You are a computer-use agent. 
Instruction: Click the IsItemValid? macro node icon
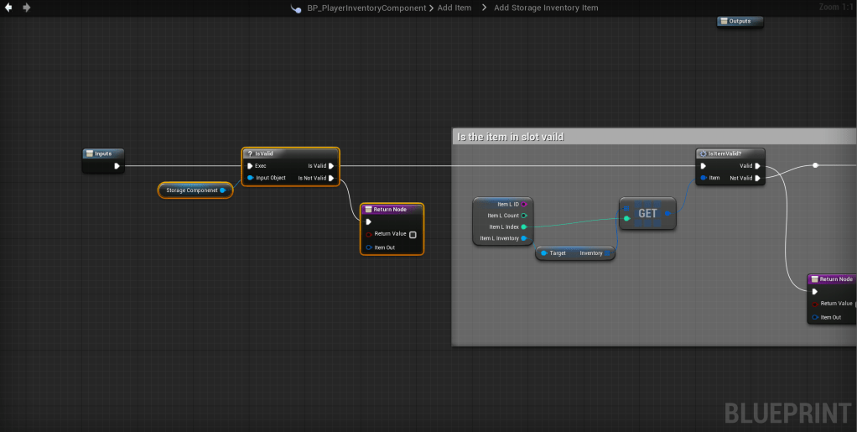(x=703, y=154)
